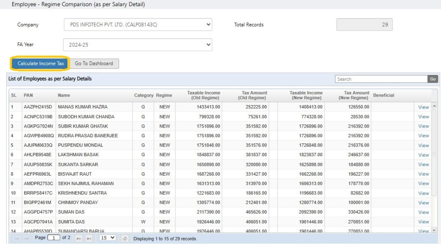Image resolution: width=441 pixels, height=244 pixels.
Task: Open the page size dropdown showing 15
Action: pos(108,238)
